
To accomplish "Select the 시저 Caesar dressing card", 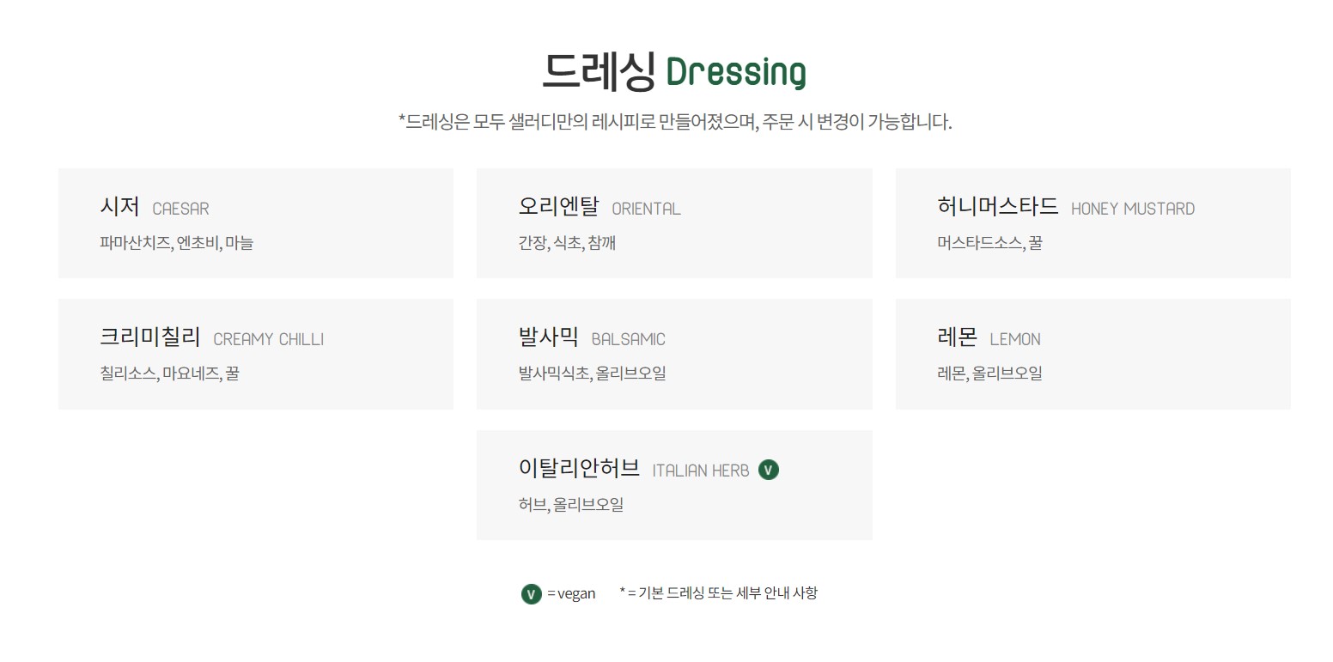I will coord(256,223).
